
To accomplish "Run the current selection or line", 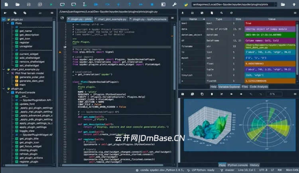I will [x=85, y=4].
